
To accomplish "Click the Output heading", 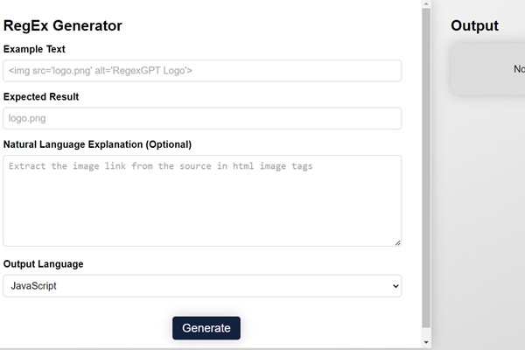I will pyautogui.click(x=474, y=26).
